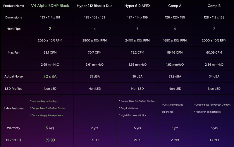Click the highlighted 30 dBA noise value
The image size is (234, 147).
point(50,76)
